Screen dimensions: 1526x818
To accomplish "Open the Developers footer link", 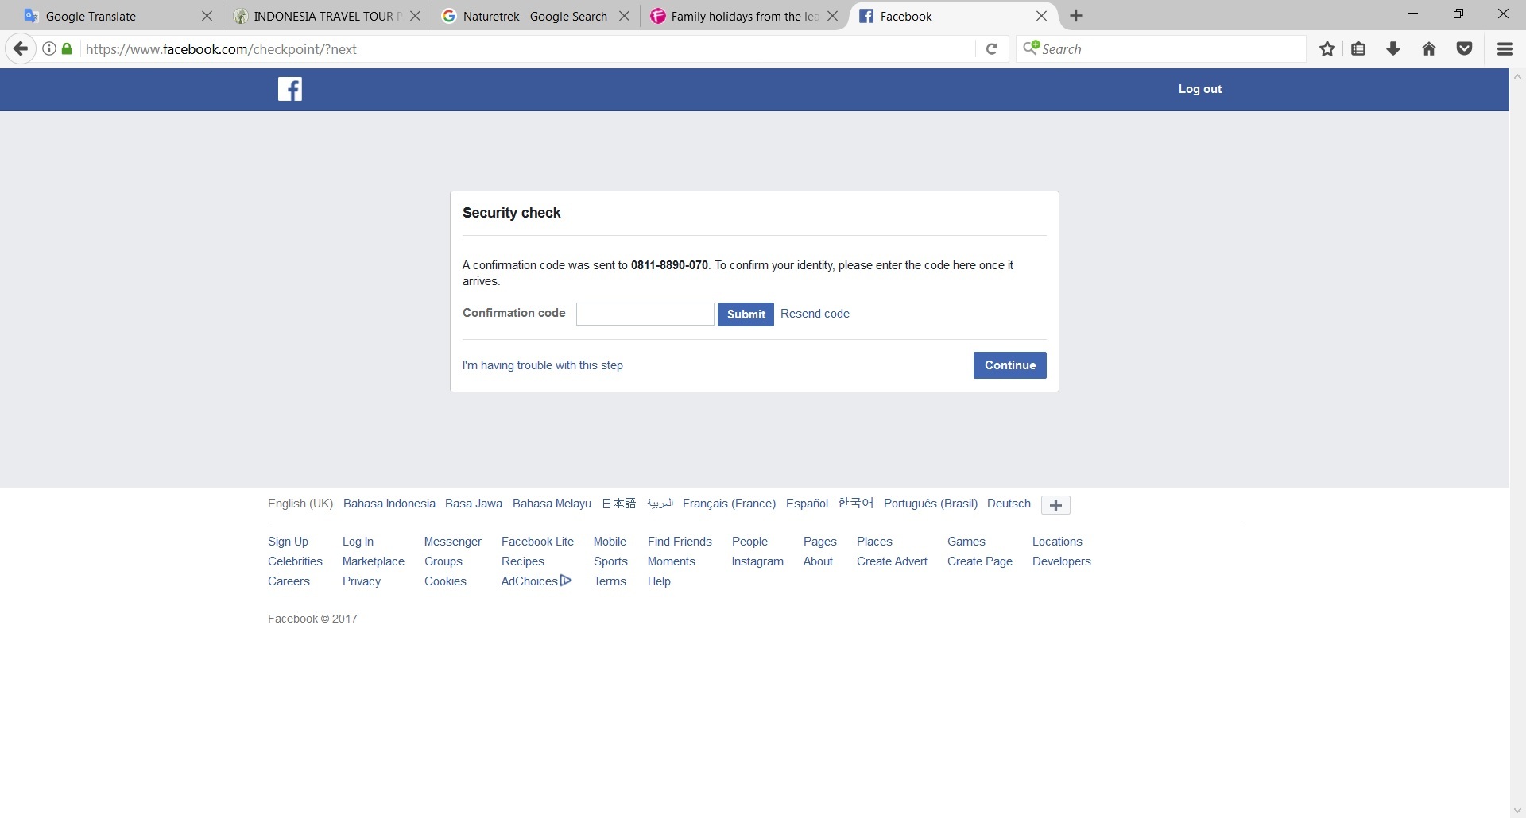I will coord(1062,561).
